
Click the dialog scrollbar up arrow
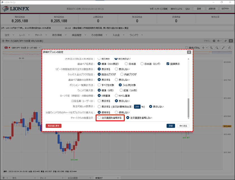[x=188, y=59]
